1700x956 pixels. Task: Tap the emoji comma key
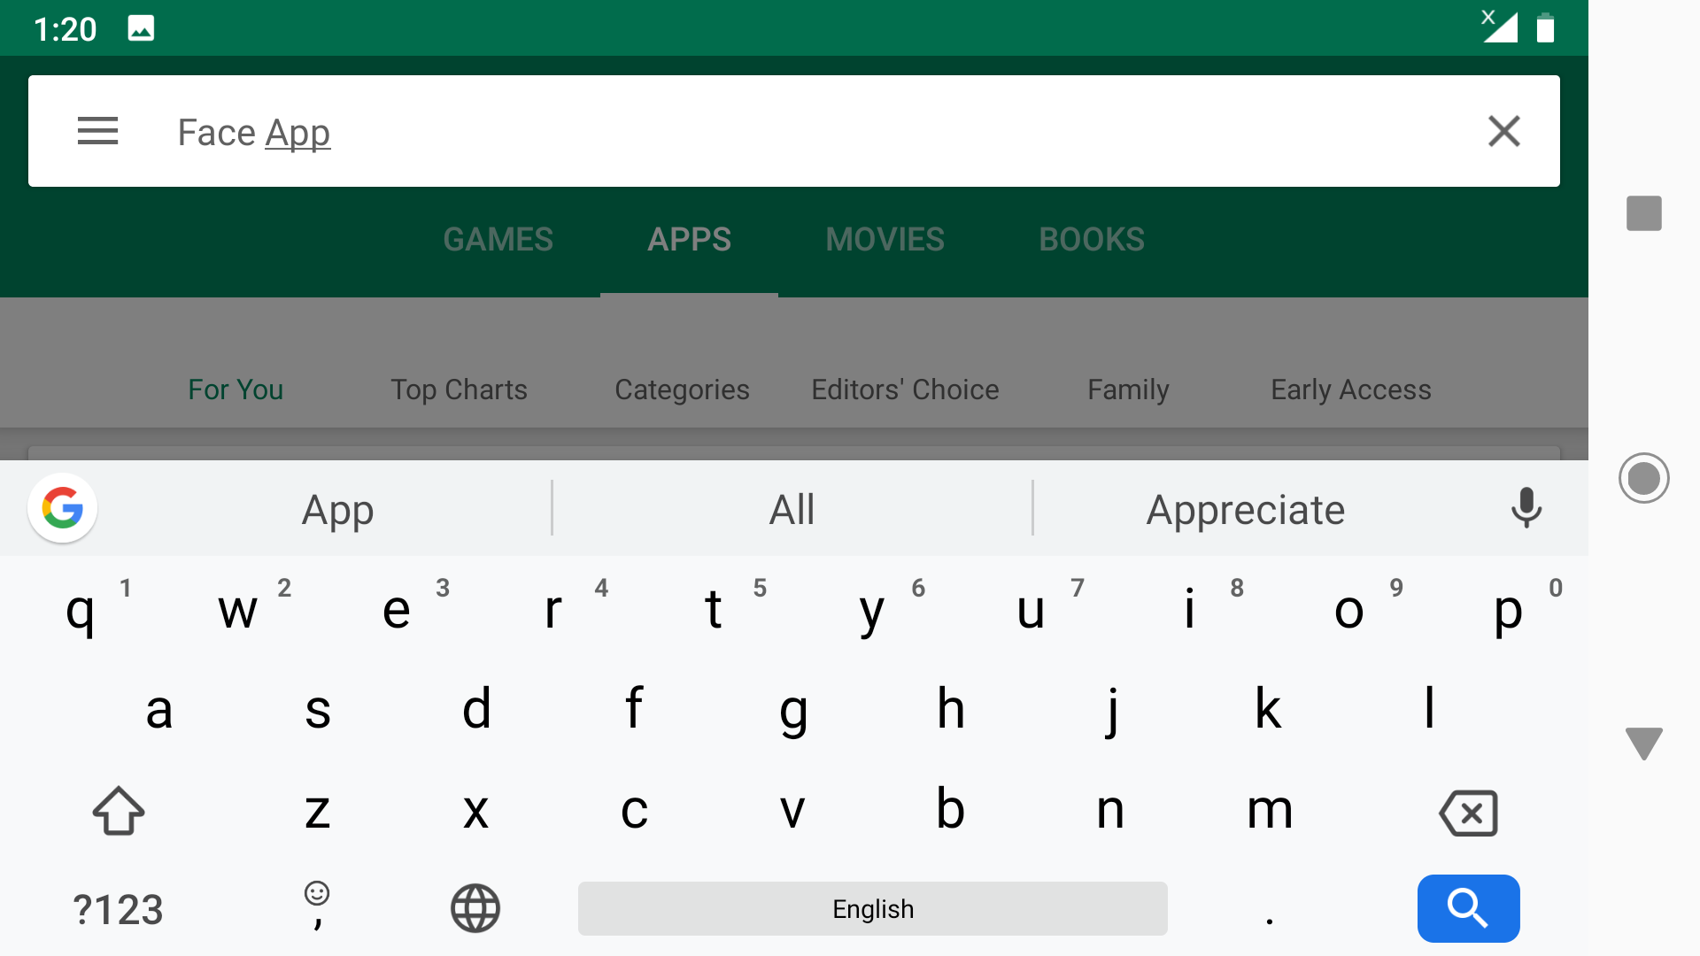[317, 907]
